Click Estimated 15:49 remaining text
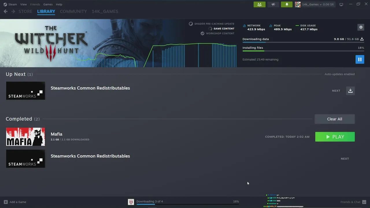Screen dimensions: 370x208 pos(260,60)
